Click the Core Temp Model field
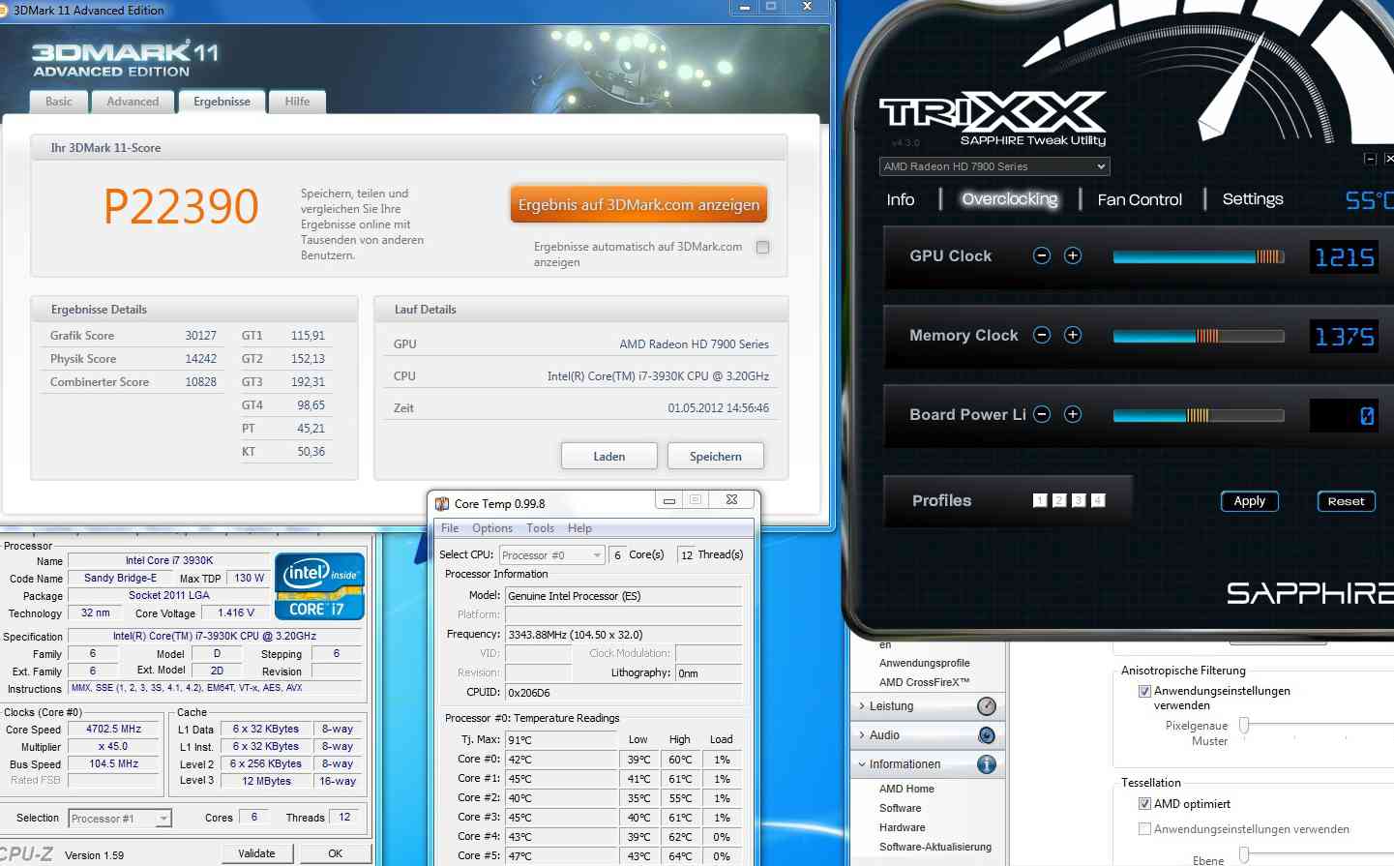The width and height of the screenshot is (1394, 866). click(623, 596)
